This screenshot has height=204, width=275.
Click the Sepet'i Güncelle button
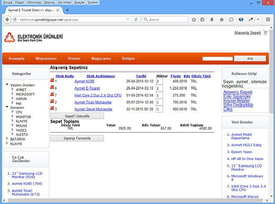pos(77,116)
